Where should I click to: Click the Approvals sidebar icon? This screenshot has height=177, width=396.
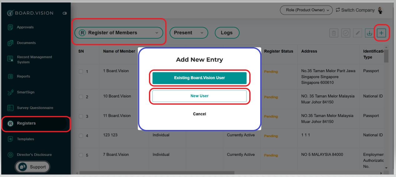[x=10, y=27]
